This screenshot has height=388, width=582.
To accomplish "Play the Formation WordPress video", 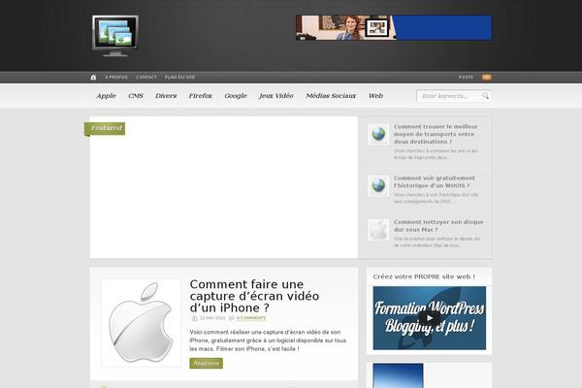I will (x=430, y=318).
